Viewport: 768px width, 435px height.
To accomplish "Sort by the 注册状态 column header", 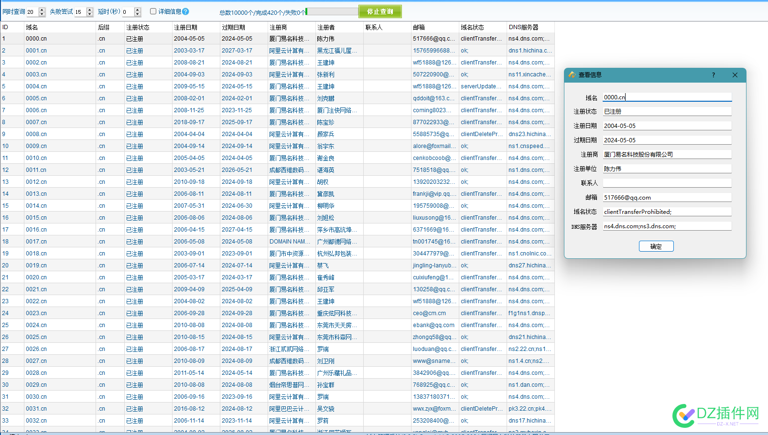I will 148,27.
